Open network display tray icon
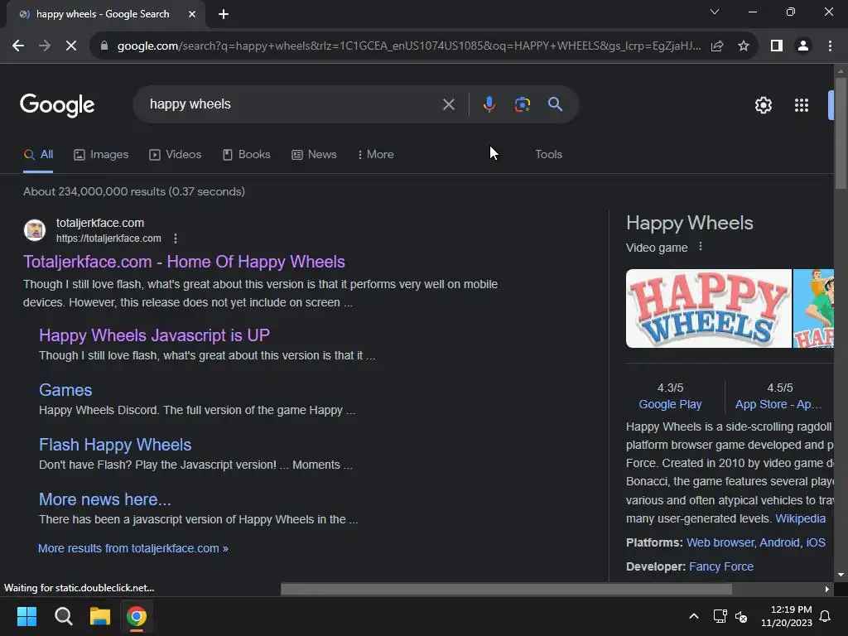 720,616
